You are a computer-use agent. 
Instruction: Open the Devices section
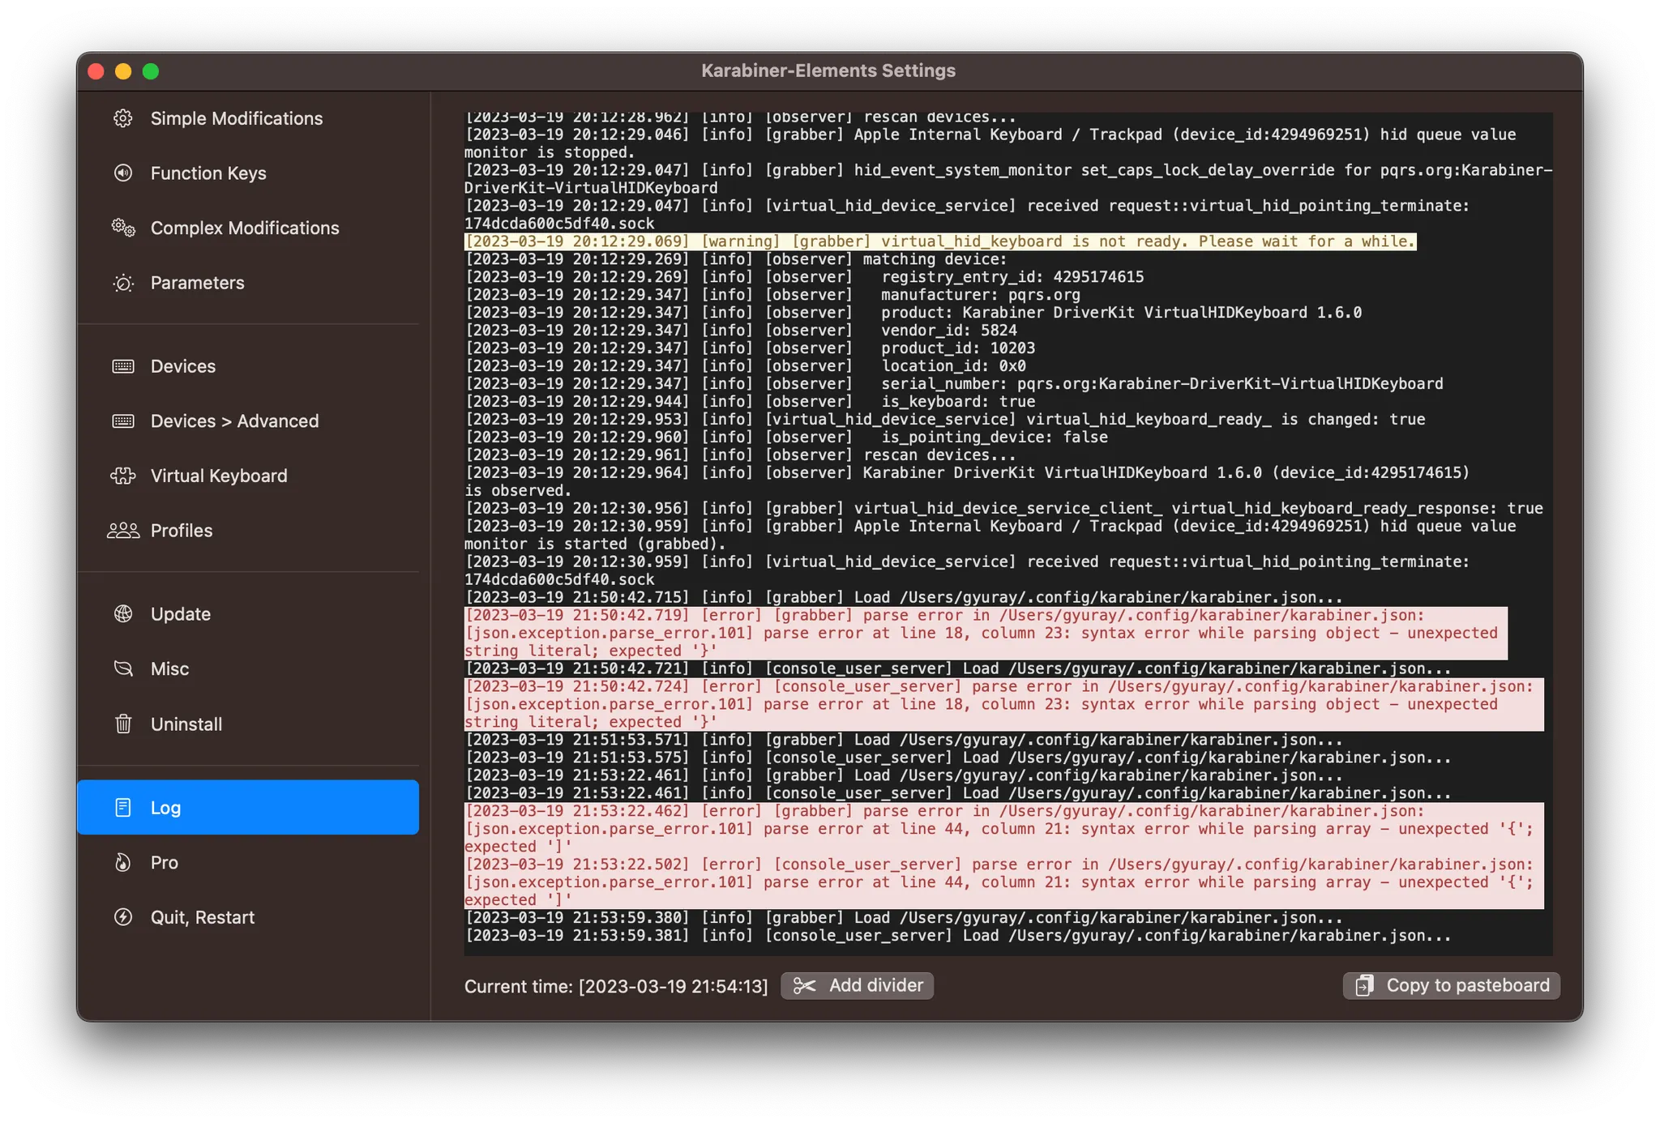[183, 366]
